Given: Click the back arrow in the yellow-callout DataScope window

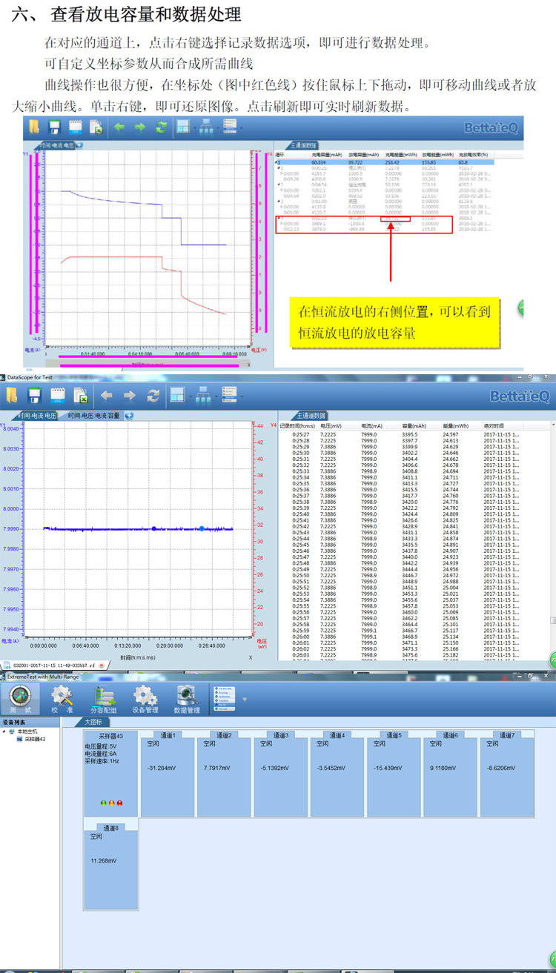Looking at the screenshot, I should (x=119, y=127).
